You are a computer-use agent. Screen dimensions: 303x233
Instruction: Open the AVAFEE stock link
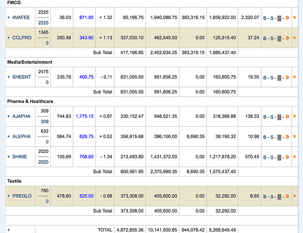pyautogui.click(x=21, y=17)
